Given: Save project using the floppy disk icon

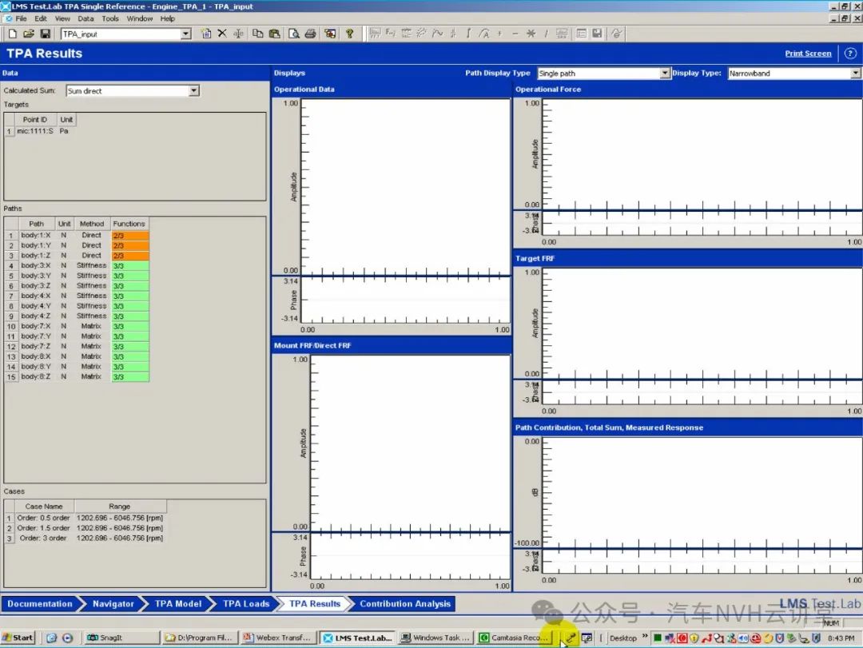Looking at the screenshot, I should click(45, 34).
